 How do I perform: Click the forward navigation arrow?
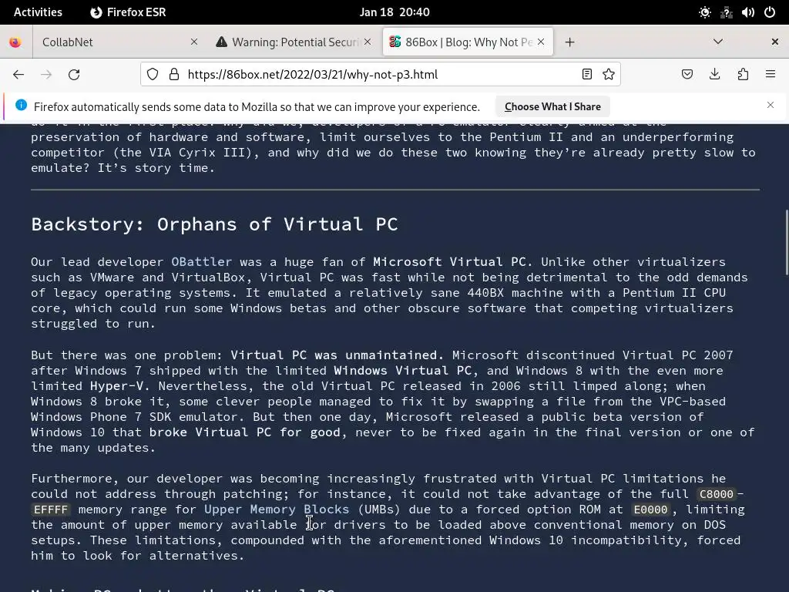[46, 75]
